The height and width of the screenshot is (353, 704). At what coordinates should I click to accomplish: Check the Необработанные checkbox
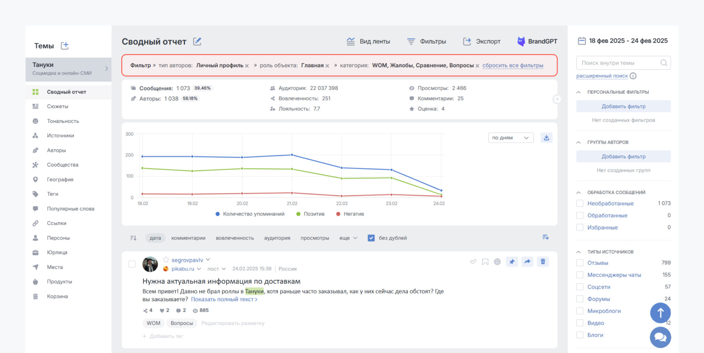point(580,203)
